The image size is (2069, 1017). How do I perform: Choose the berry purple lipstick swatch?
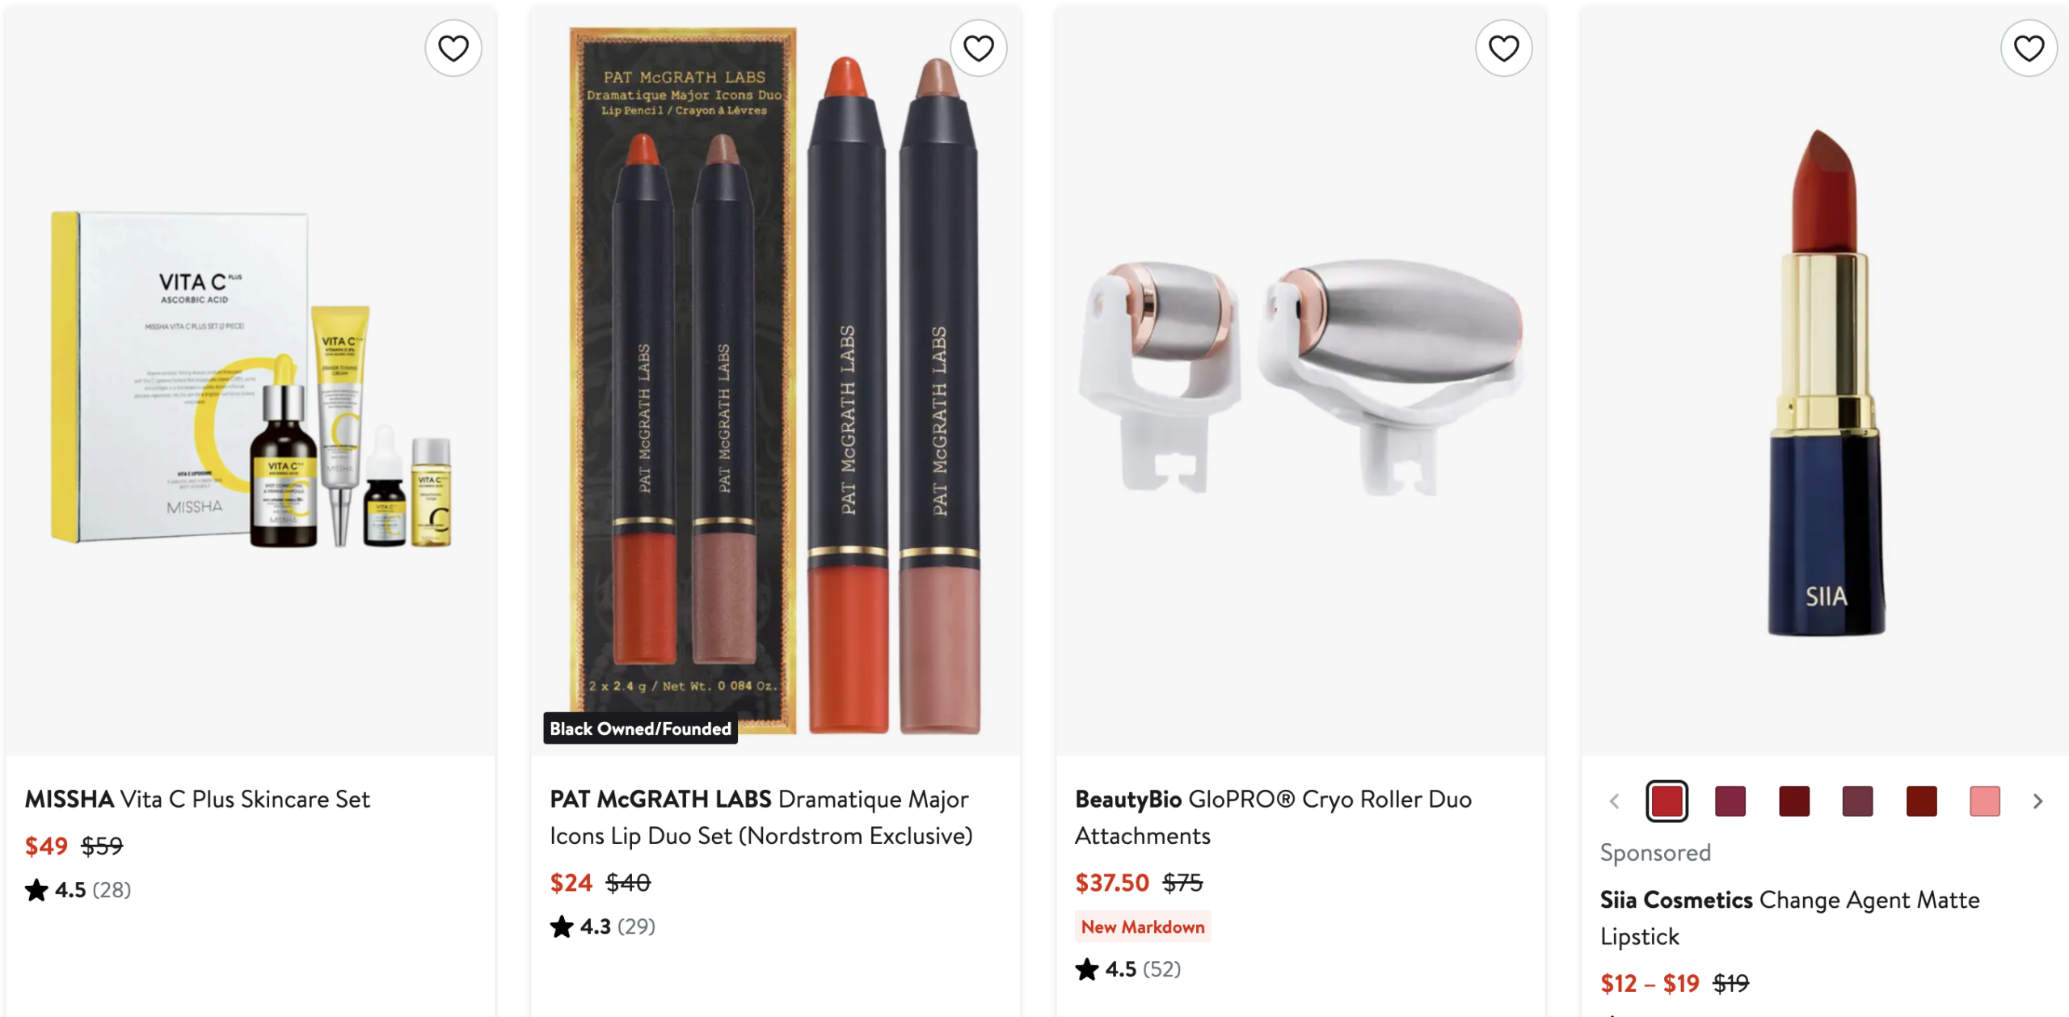[x=1730, y=801]
